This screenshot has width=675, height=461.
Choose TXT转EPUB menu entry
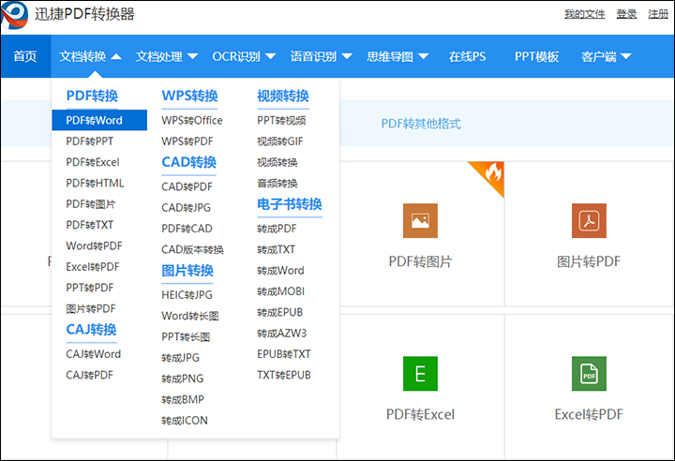pos(284,376)
